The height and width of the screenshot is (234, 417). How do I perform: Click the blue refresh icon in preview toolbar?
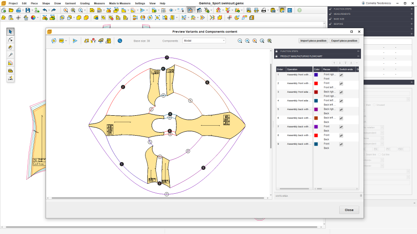click(120, 41)
